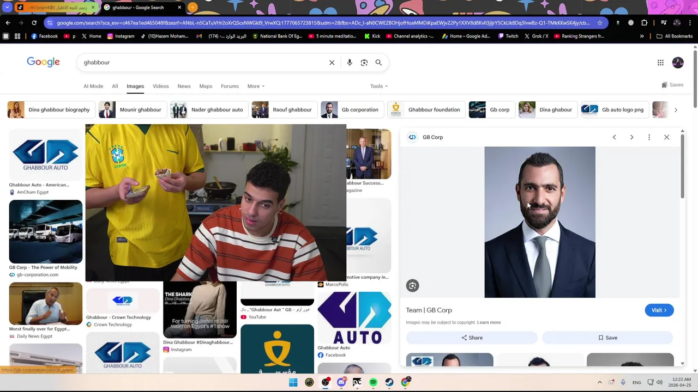Open more options in image preview

[649, 137]
